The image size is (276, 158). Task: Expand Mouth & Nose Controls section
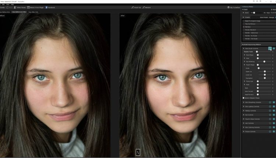(x=244, y=119)
